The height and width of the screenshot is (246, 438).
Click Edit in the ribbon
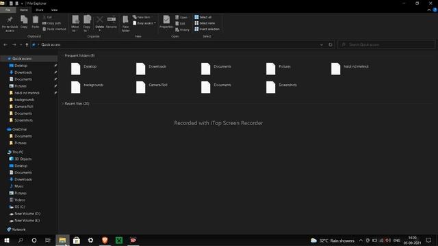pos(181,23)
